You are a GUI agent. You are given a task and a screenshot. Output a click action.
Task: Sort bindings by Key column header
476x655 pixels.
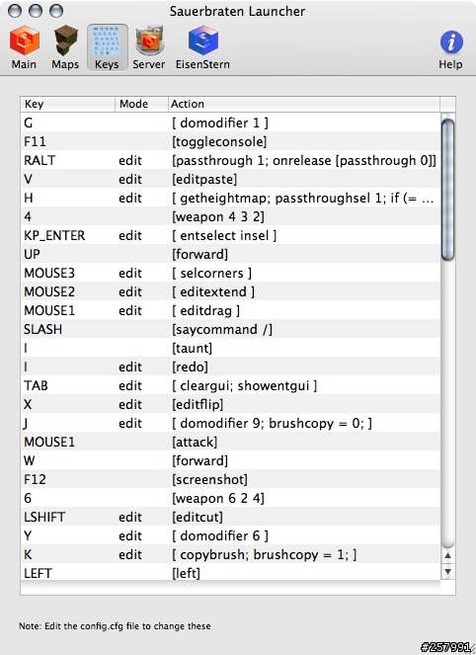(67, 104)
